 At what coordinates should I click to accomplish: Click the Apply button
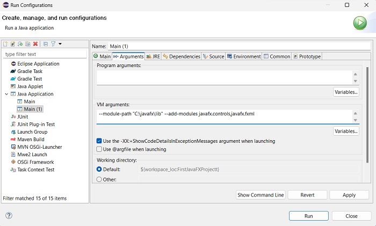pyautogui.click(x=349, y=195)
